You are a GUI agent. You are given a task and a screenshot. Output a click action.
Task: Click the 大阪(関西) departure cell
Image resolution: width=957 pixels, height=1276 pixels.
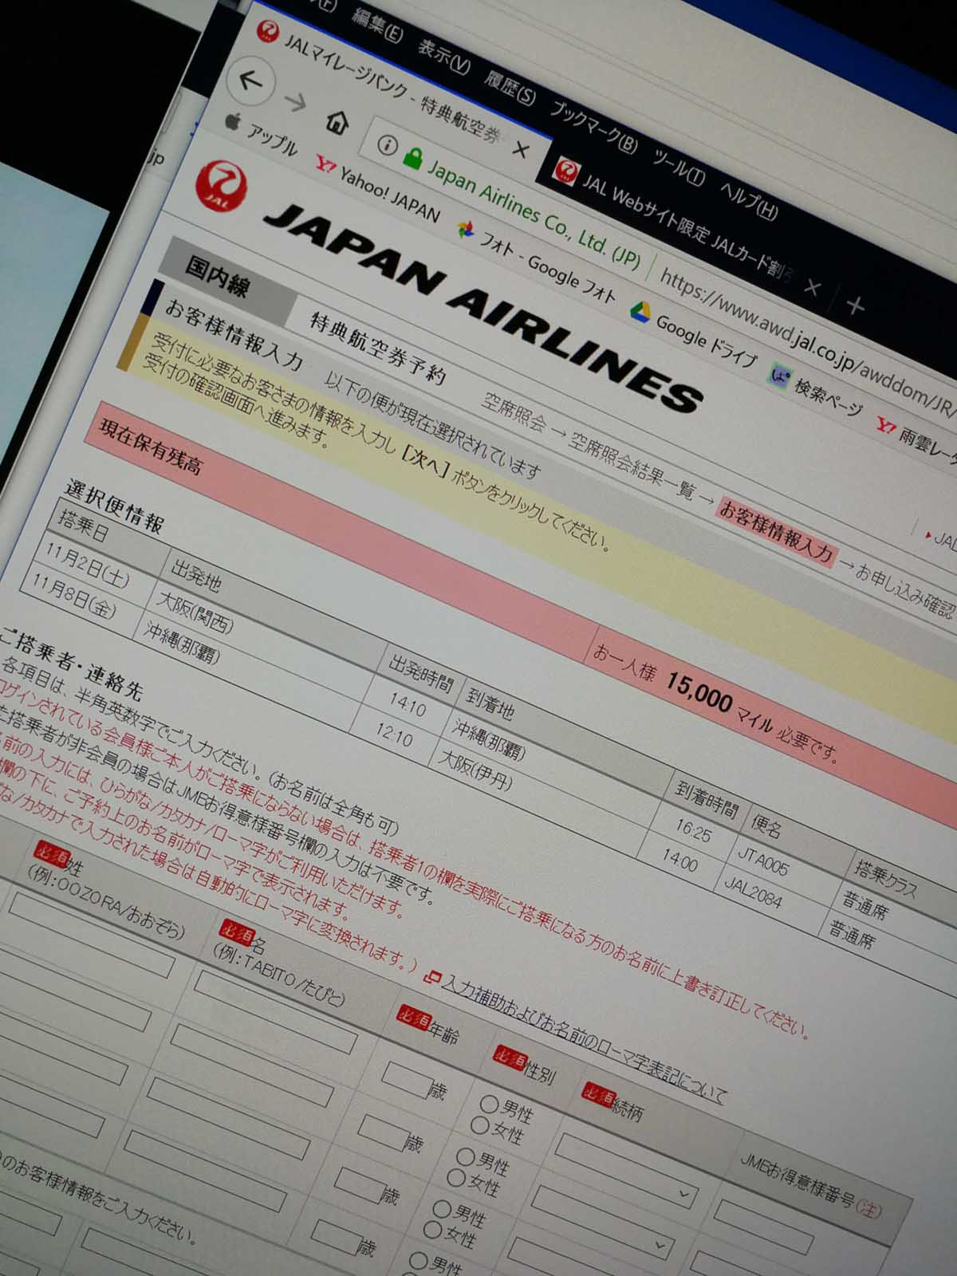(x=195, y=611)
